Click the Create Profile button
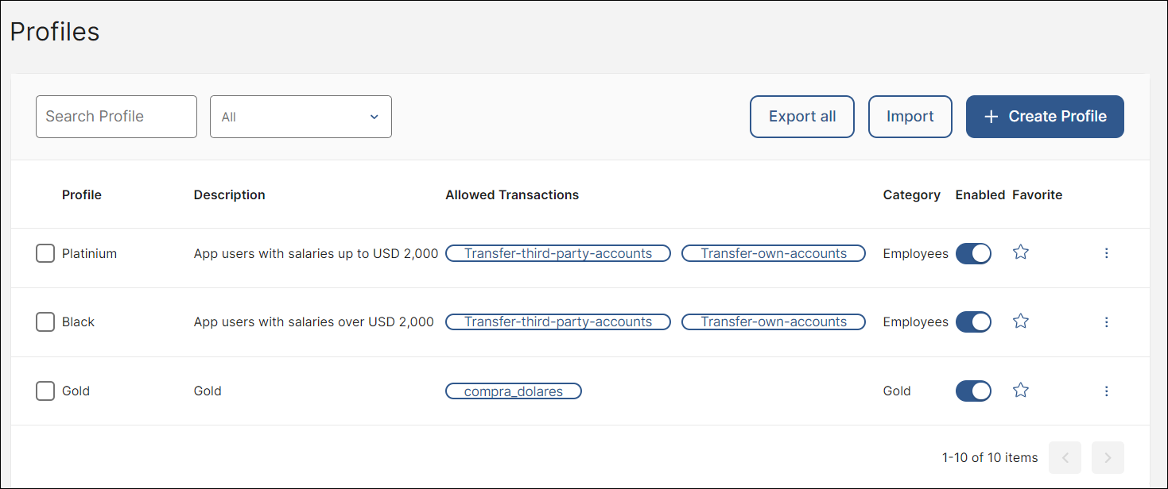 tap(1044, 117)
